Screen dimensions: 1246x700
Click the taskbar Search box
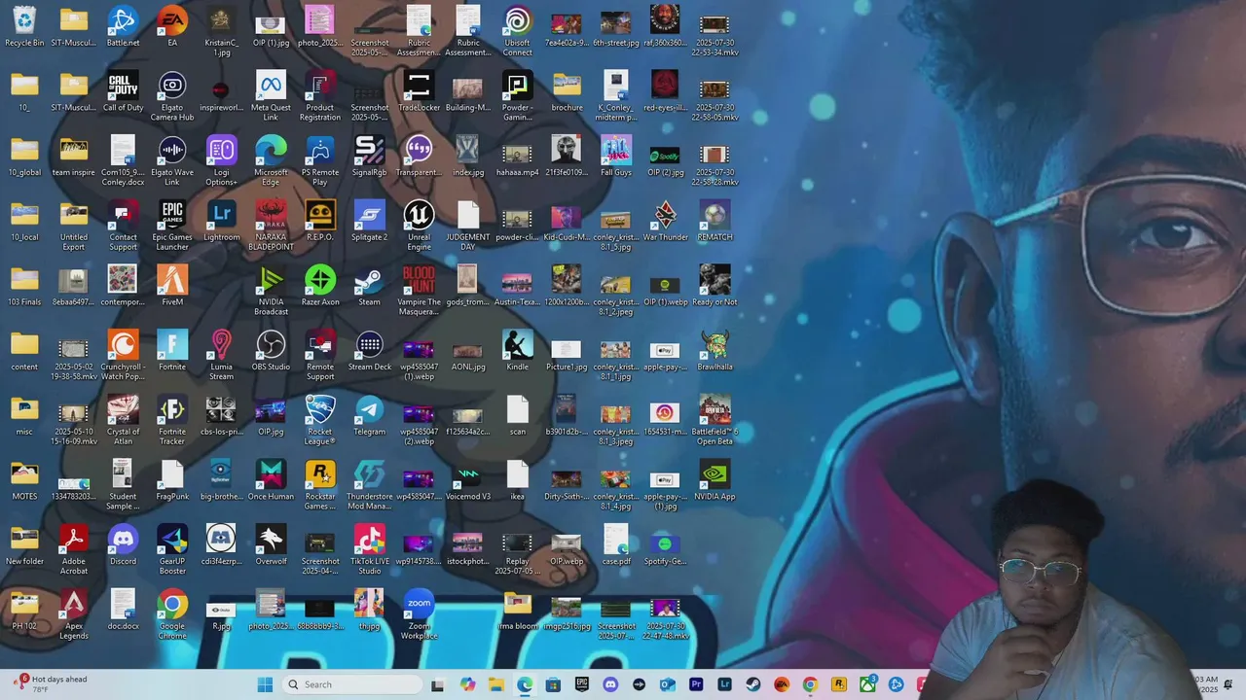(352, 684)
